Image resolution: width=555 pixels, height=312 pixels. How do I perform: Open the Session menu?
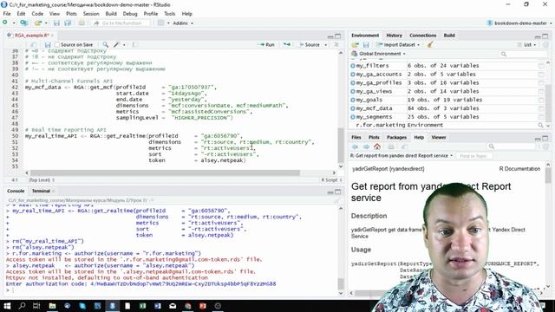point(91,14)
